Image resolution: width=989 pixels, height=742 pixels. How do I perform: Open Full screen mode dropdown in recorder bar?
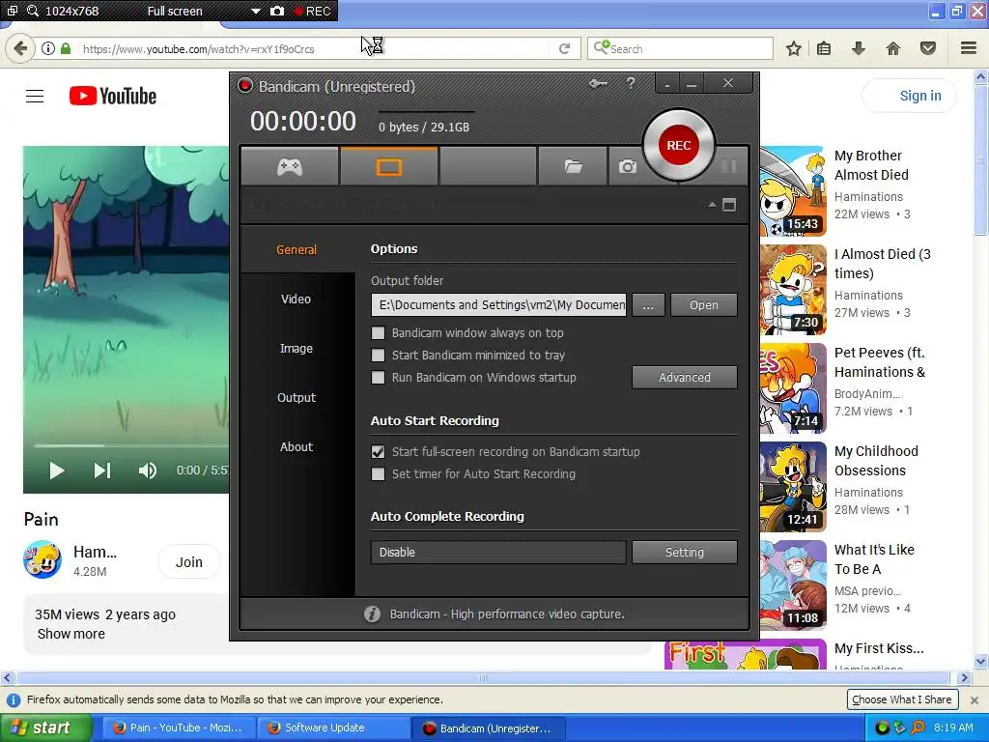[x=255, y=12]
